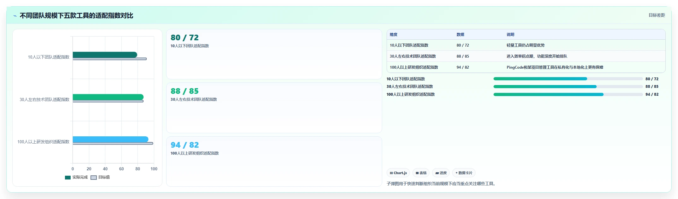Image resolution: width=678 pixels, height=199 pixels.
Task: Select the 94 / 82 metric card value
Action: coord(185,145)
